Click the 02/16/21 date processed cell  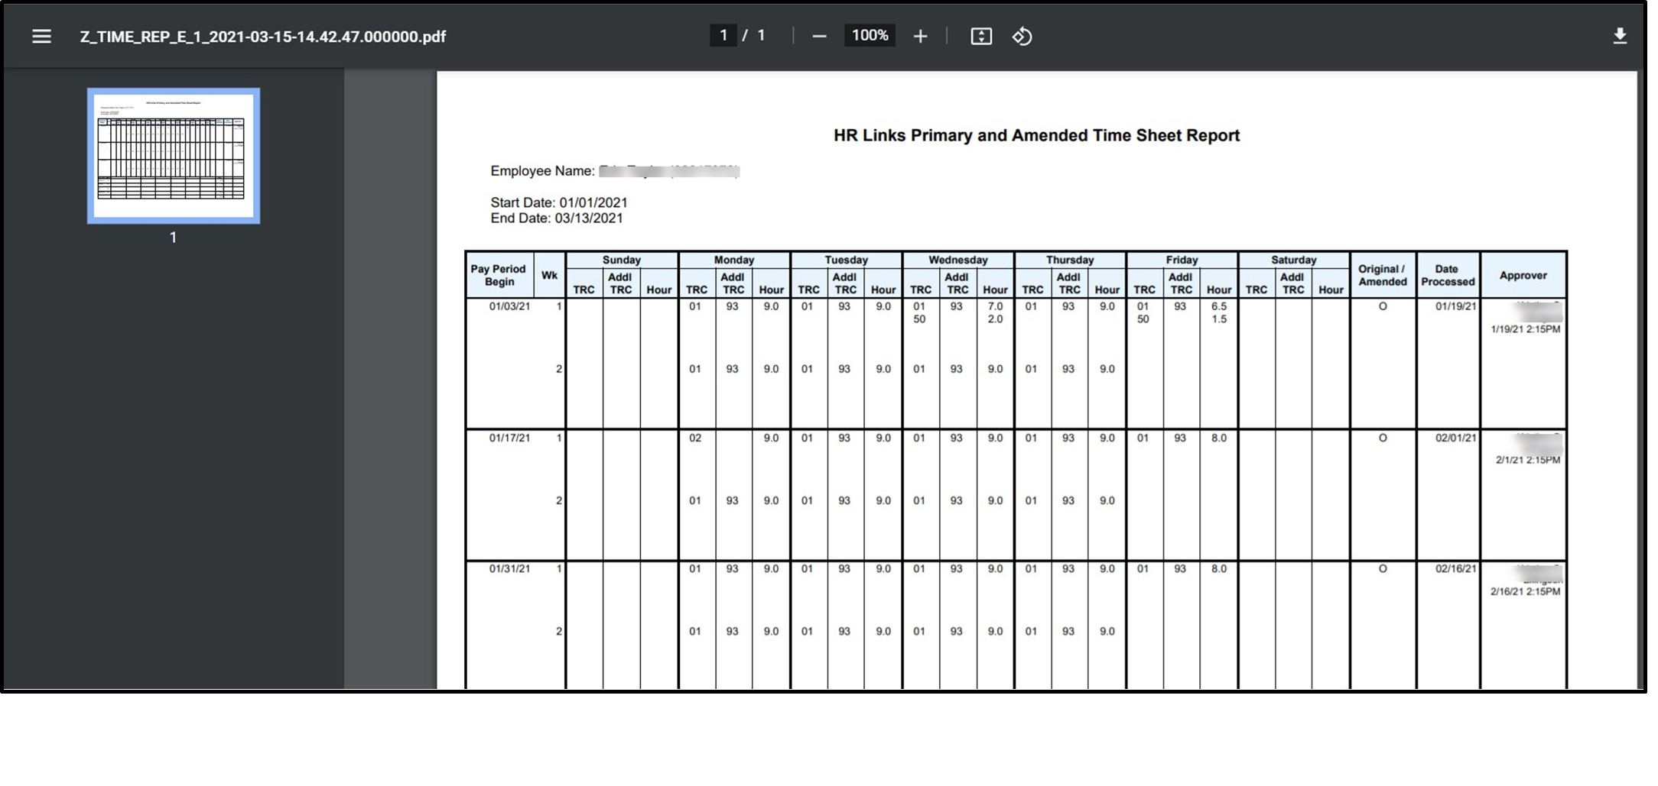click(x=1455, y=569)
